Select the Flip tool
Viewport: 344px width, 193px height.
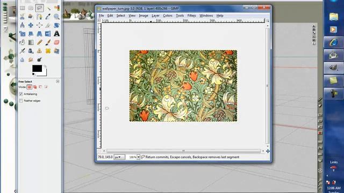[48, 34]
